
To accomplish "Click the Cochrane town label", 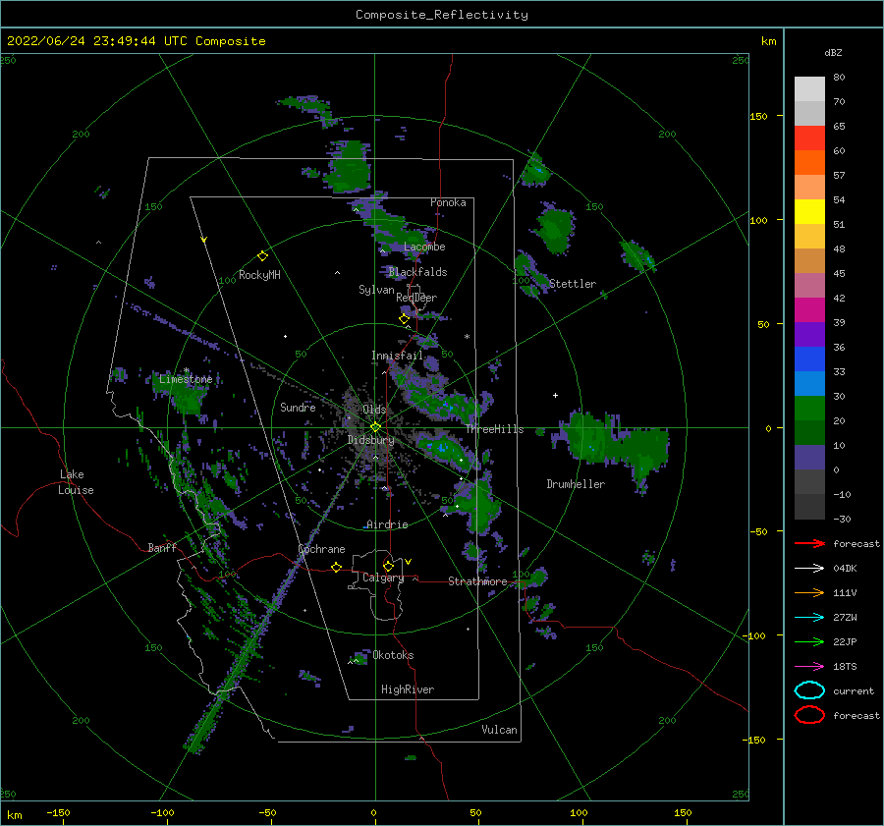I will [x=321, y=549].
